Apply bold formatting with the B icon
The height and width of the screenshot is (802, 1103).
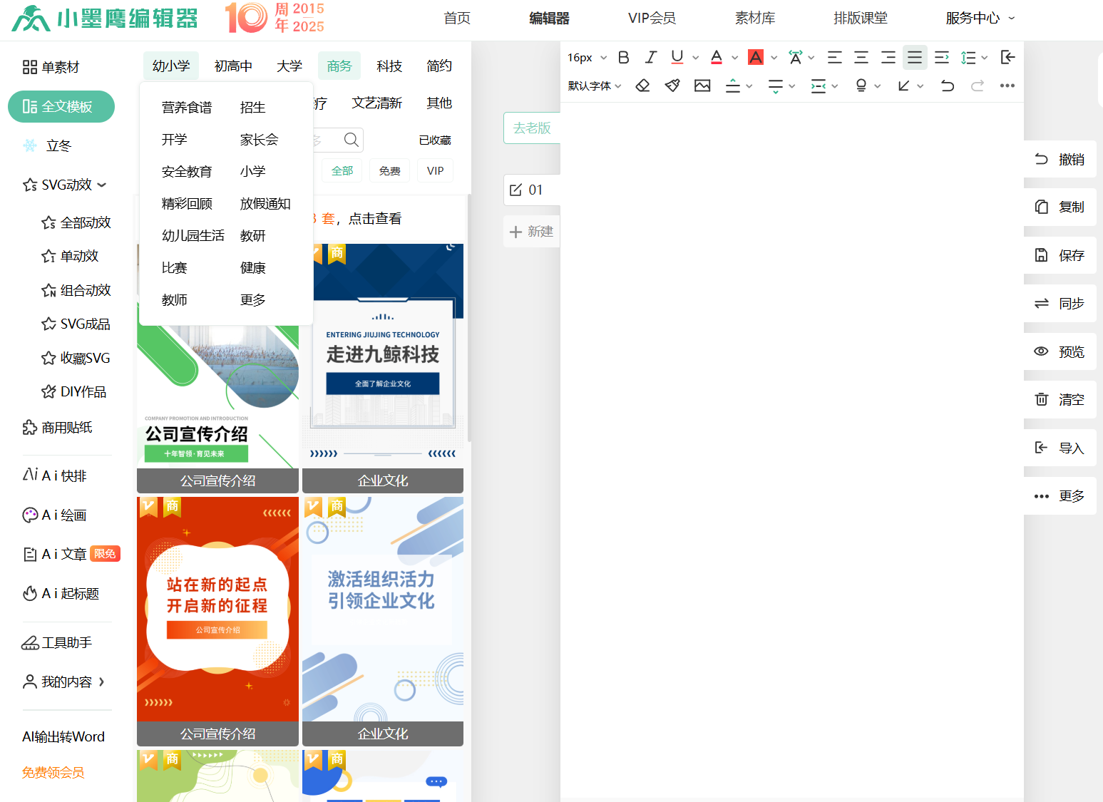coord(623,57)
